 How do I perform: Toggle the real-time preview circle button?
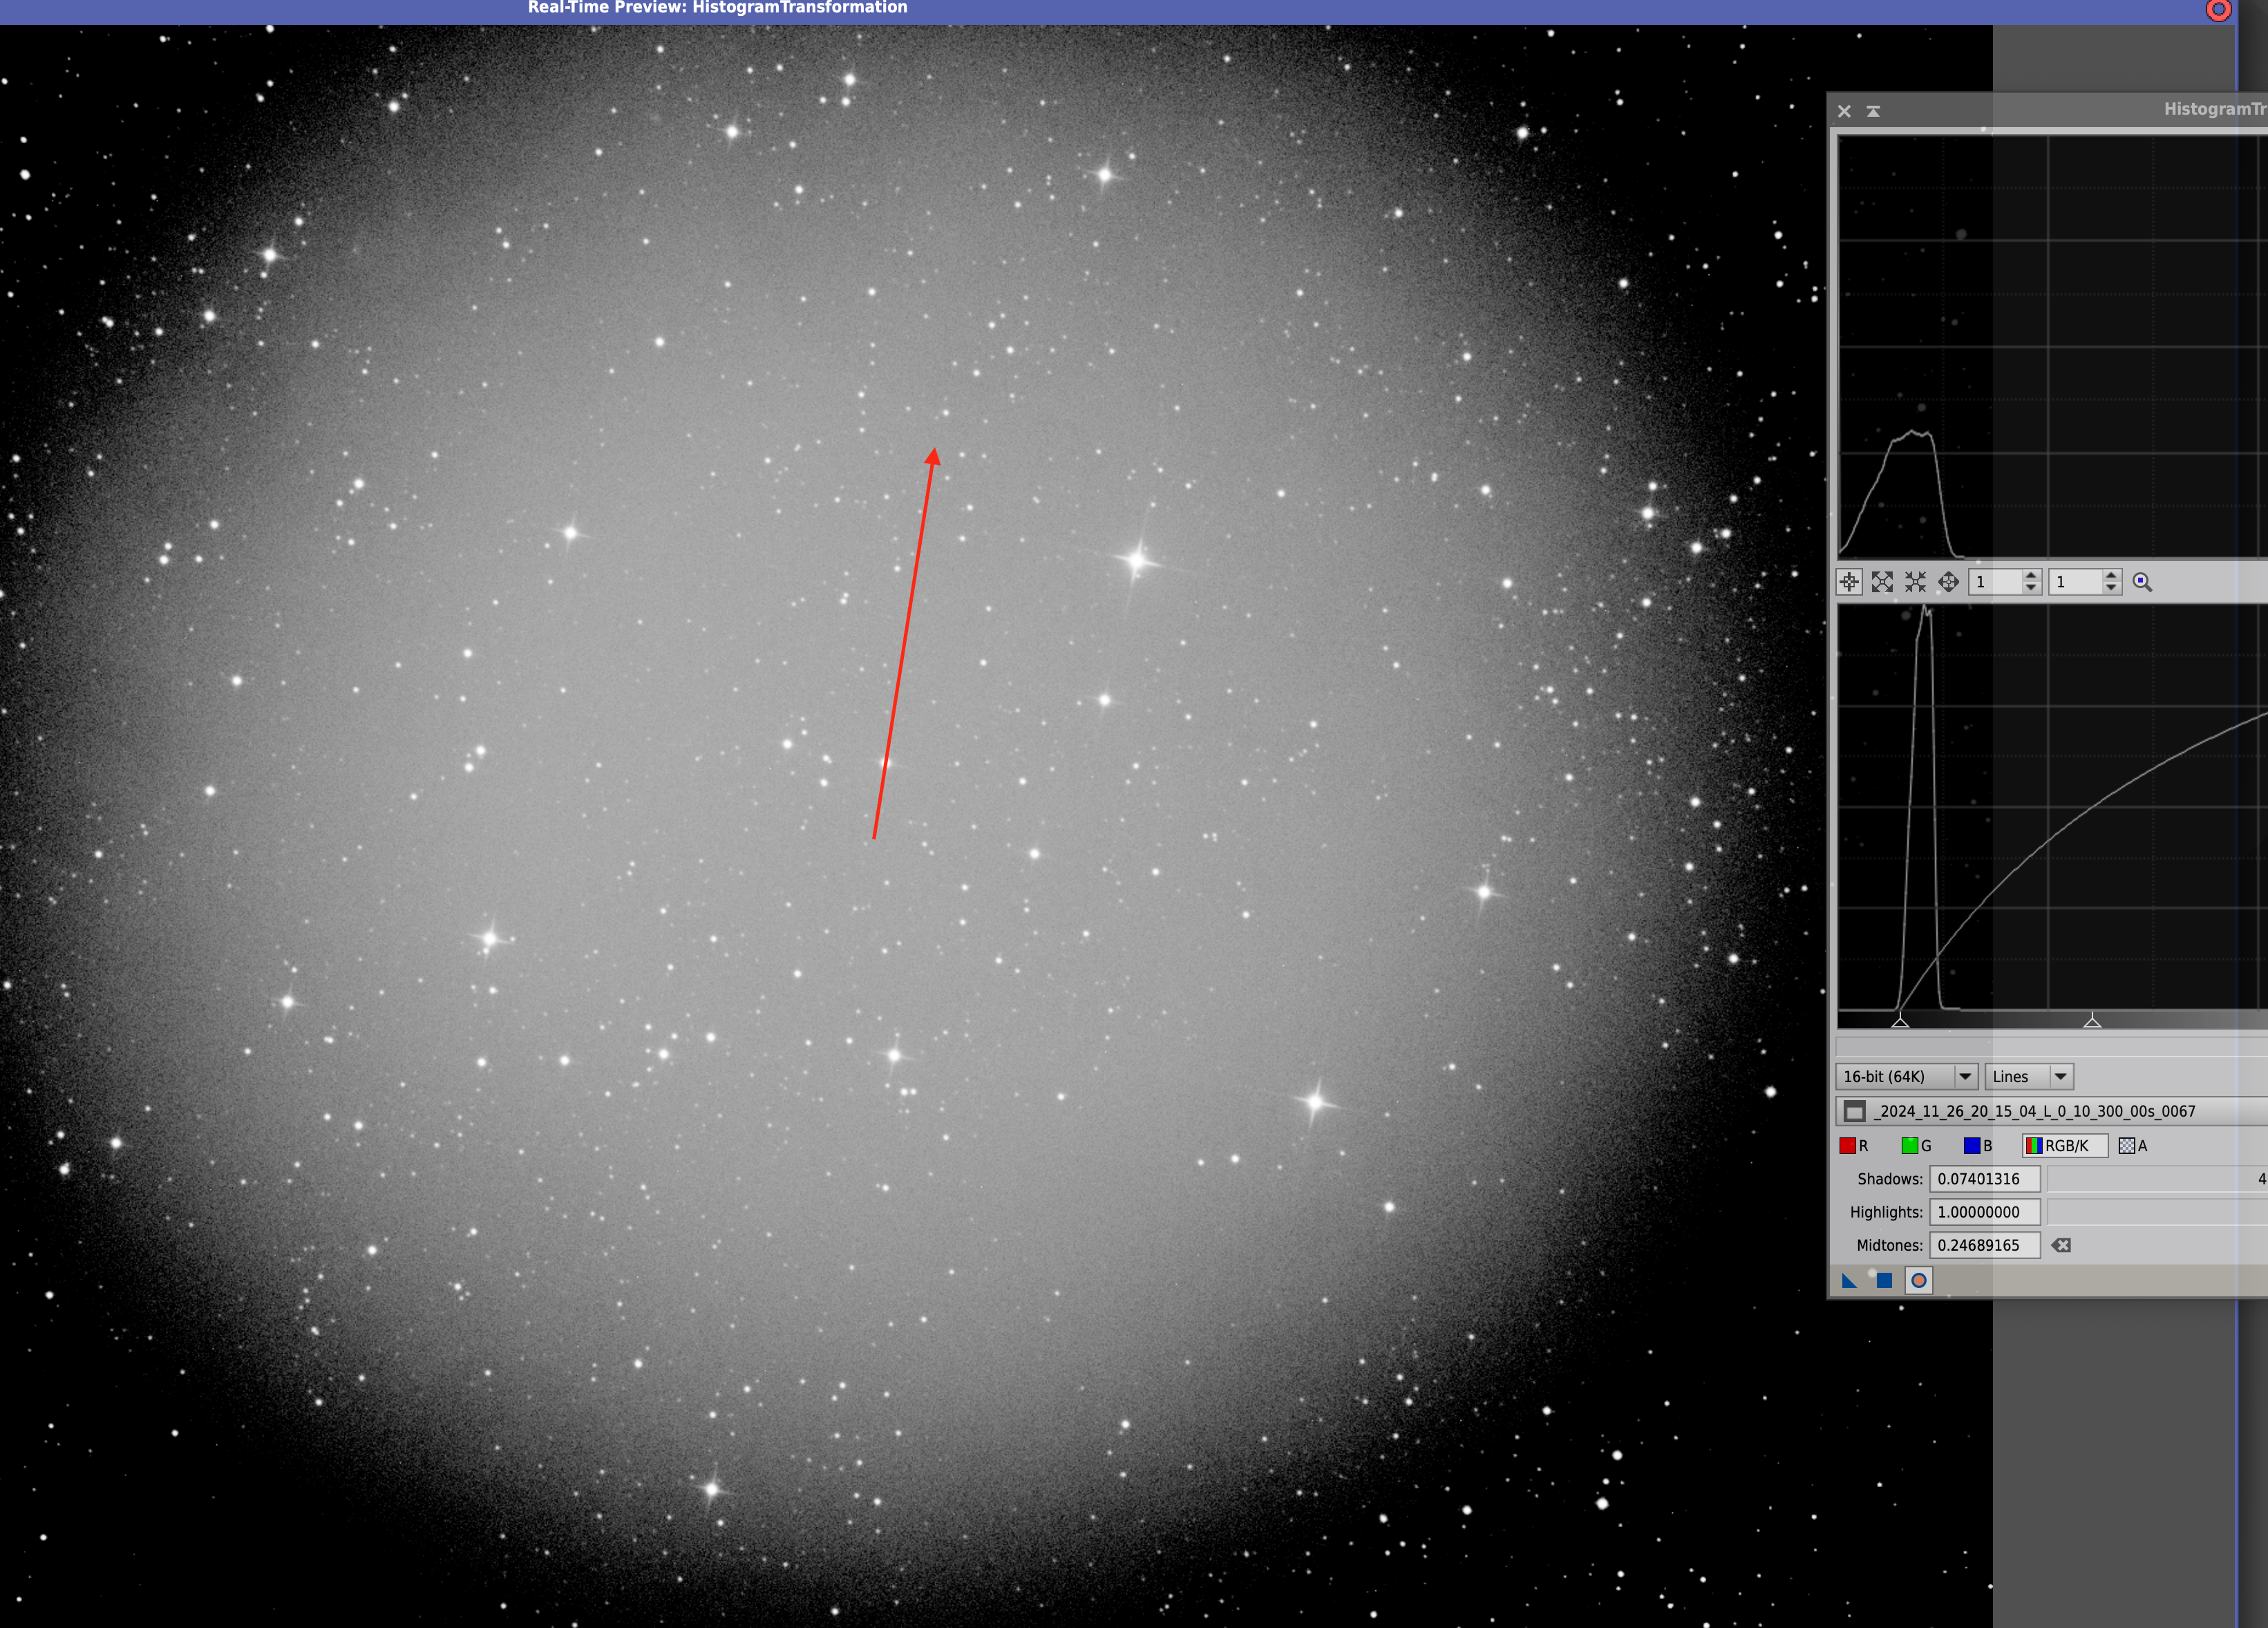coord(1919,1281)
